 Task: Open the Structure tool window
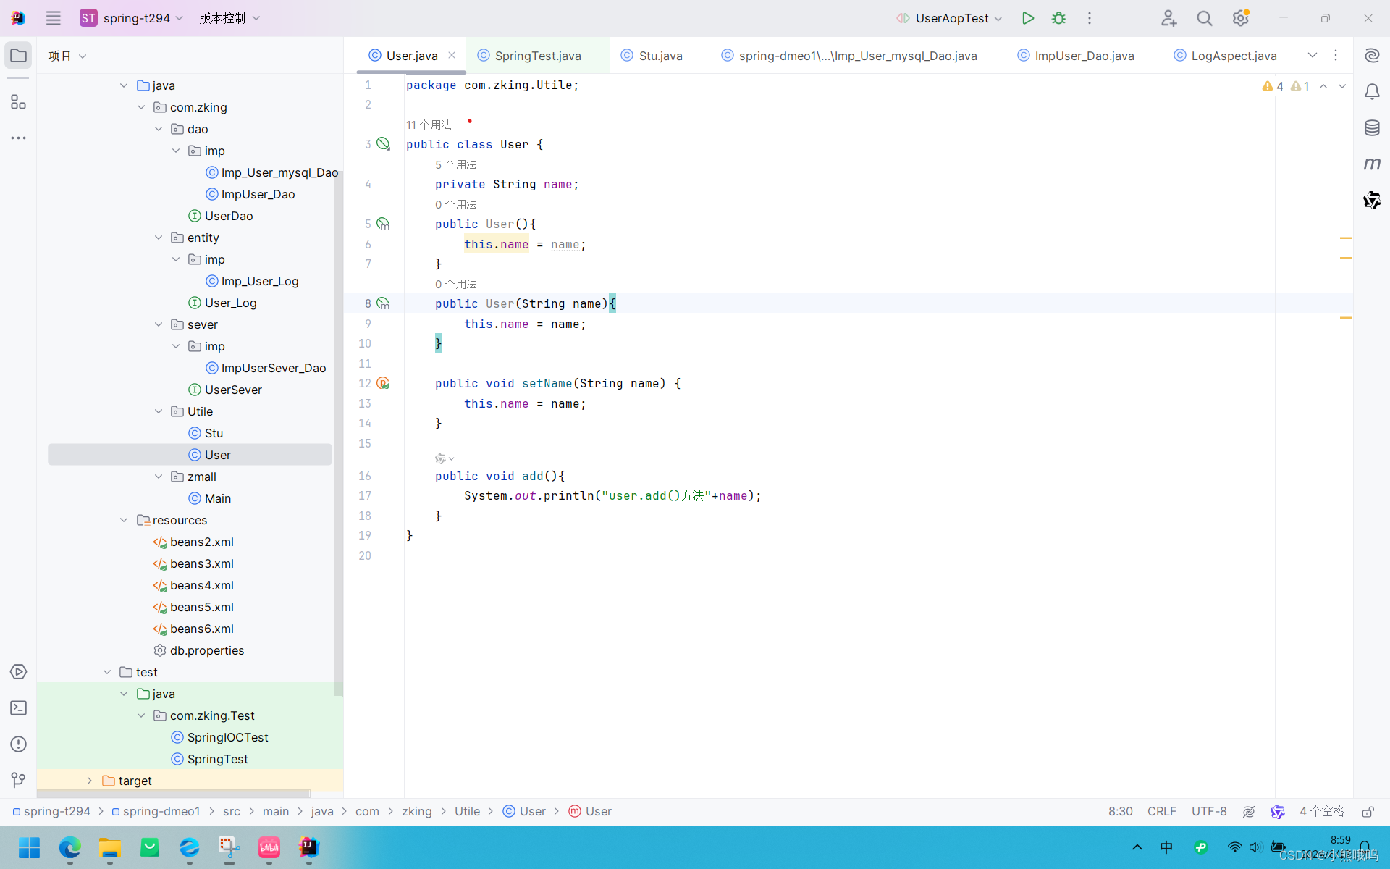point(19,102)
